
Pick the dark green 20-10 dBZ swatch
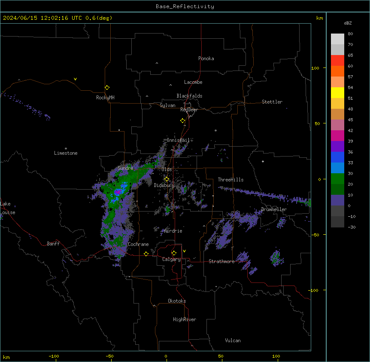[x=337, y=190]
